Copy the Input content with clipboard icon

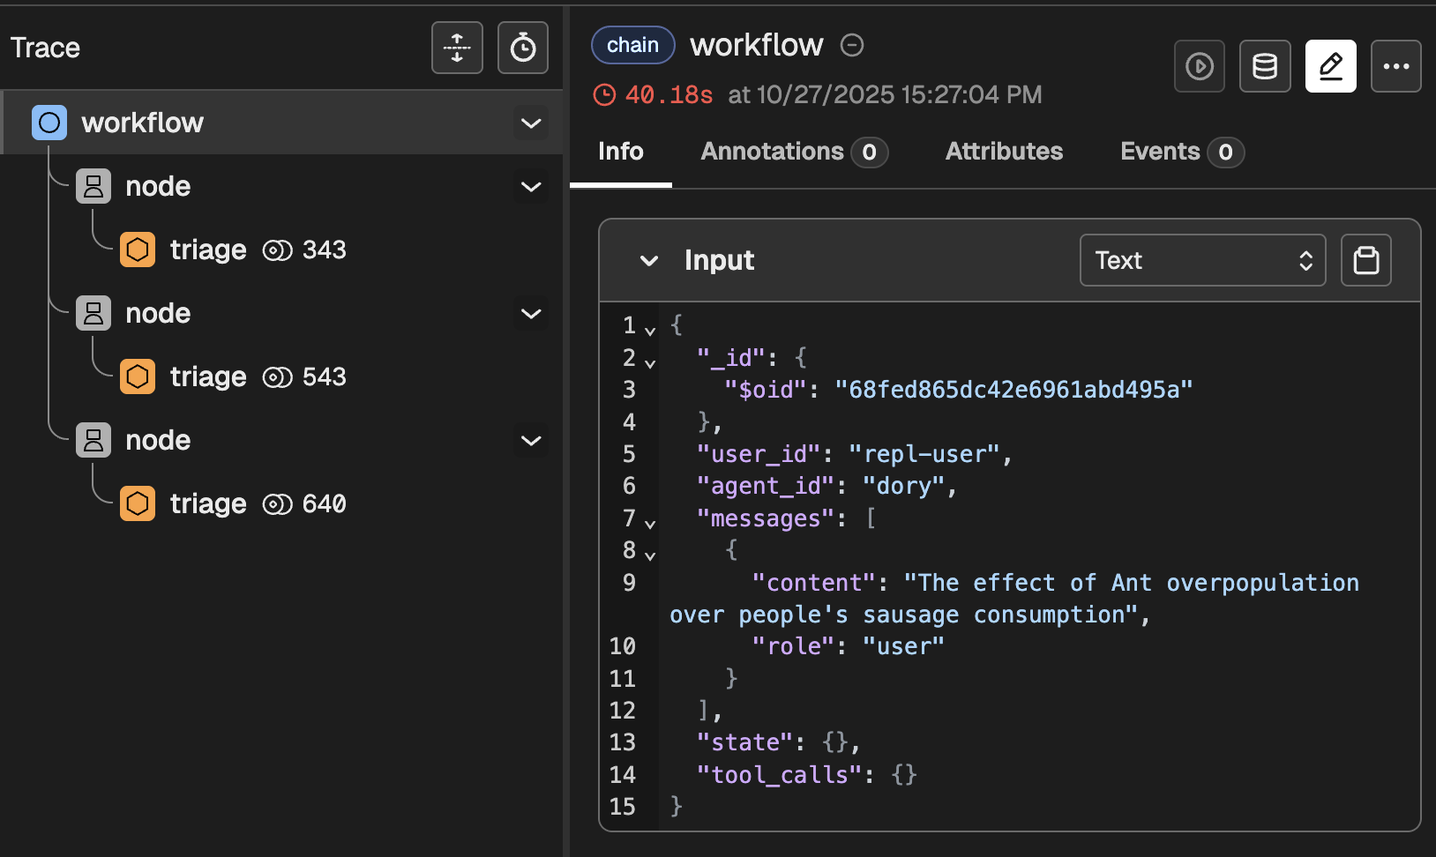pyautogui.click(x=1365, y=260)
